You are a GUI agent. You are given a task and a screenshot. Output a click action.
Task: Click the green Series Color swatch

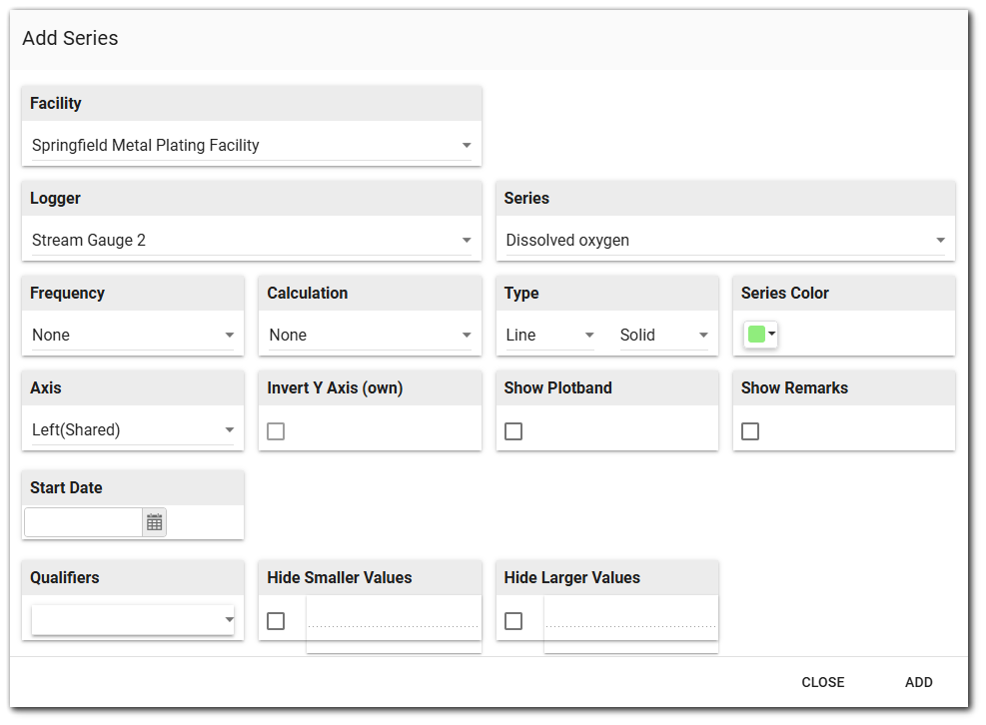tap(756, 335)
